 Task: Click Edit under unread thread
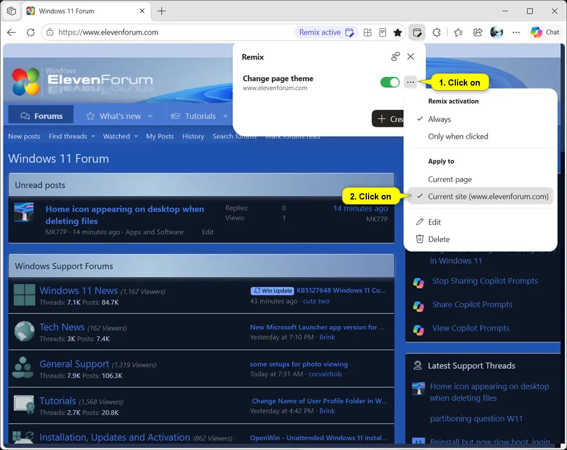point(208,232)
